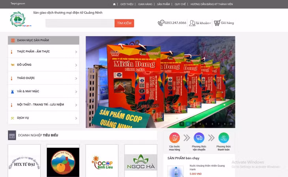Click the dress icon beside VẢI & MAY MẶC
288x177 pixels.
[12, 92]
